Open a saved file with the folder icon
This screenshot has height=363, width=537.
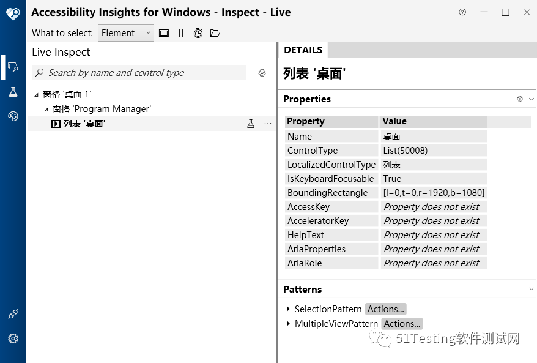(x=215, y=33)
